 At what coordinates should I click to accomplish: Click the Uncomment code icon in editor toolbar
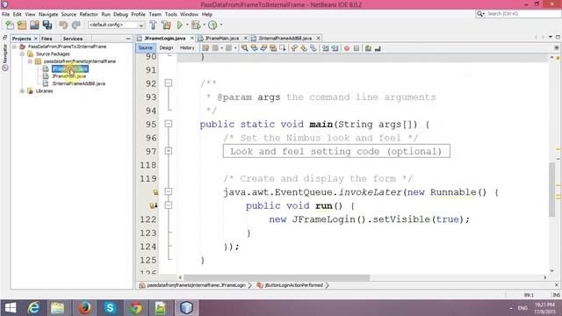(378, 48)
